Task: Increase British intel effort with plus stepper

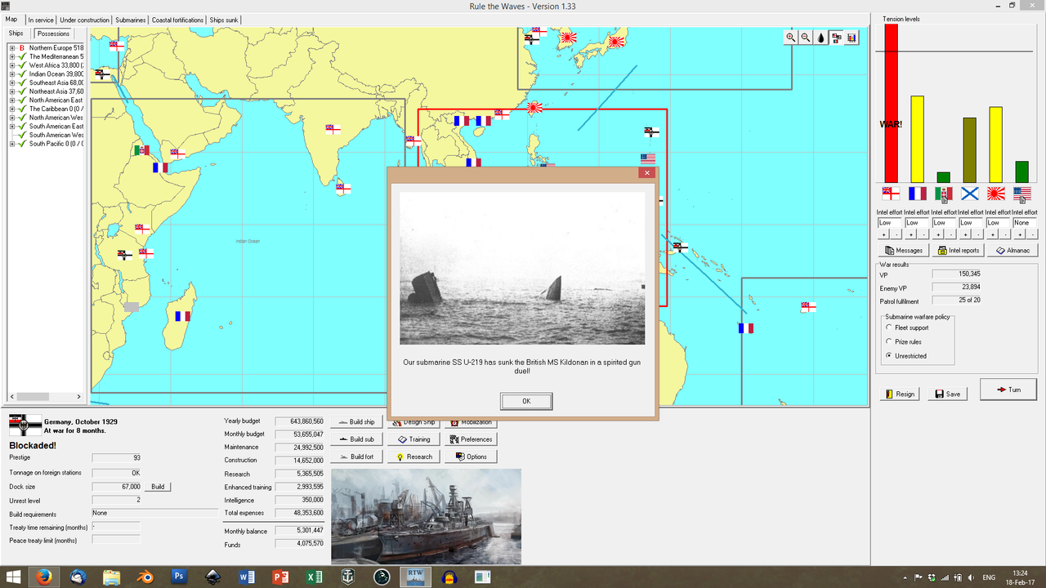Action: pyautogui.click(x=884, y=234)
